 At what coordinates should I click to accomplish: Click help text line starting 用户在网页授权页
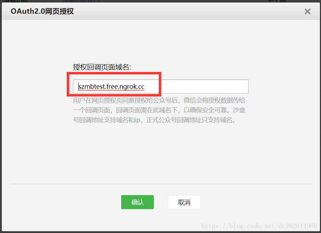(159, 100)
